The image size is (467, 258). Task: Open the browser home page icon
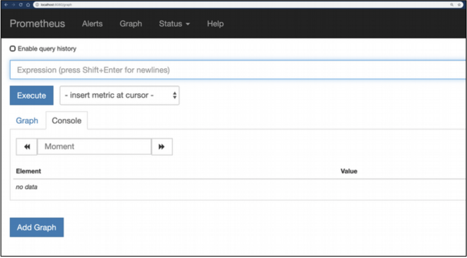[x=28, y=5]
